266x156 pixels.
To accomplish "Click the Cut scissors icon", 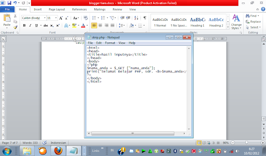I will tap(15, 16).
